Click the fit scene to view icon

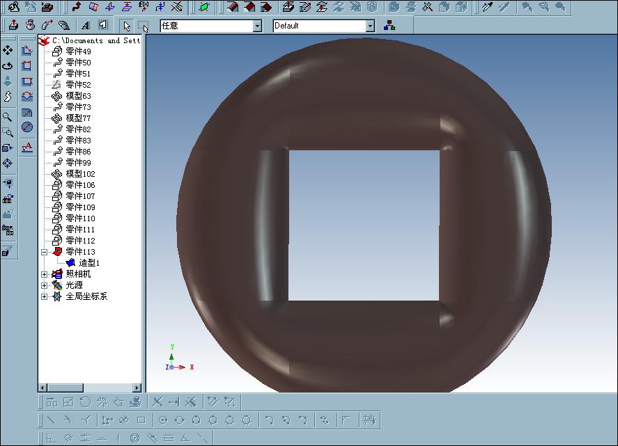point(8,183)
